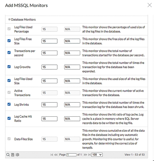The height and width of the screenshot is (161, 154).
Task: Toggle the Log Shrinks checkbox
Action: coord(9,104)
